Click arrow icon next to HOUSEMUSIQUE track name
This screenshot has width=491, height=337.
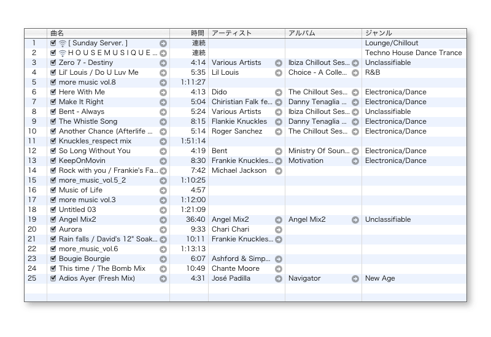(x=163, y=53)
